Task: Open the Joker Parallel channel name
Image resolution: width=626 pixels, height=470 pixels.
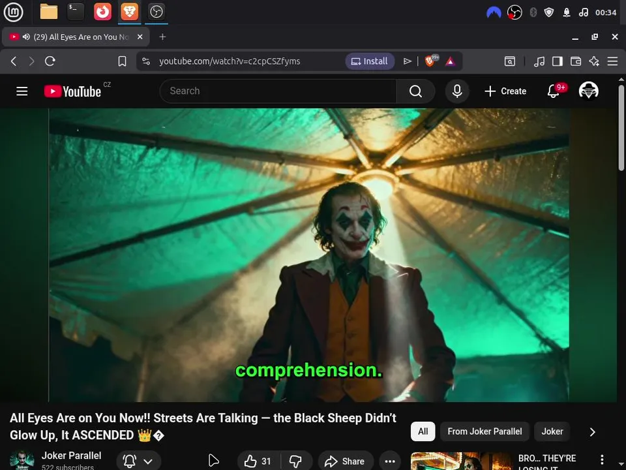Action: coord(72,456)
